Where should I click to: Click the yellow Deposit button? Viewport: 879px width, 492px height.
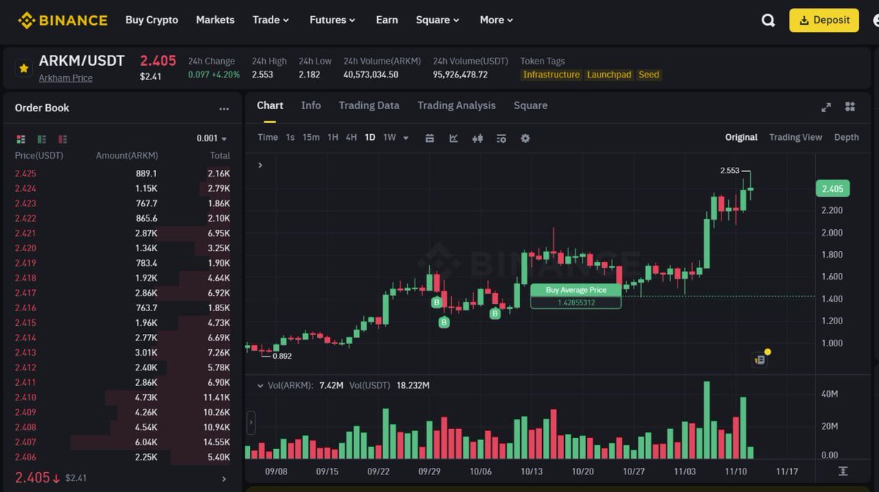tap(824, 20)
